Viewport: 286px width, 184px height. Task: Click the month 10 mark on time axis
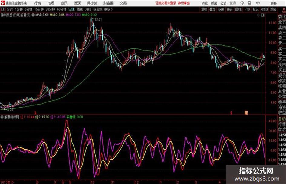tap(93, 182)
